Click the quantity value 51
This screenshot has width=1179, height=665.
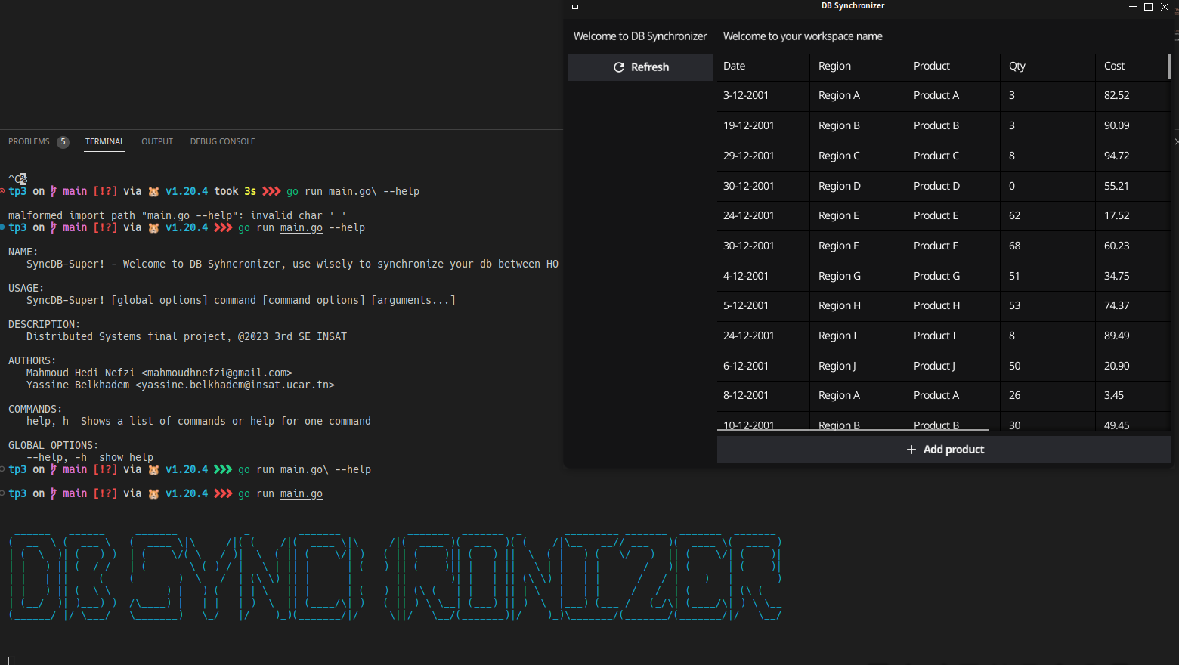pos(1015,277)
